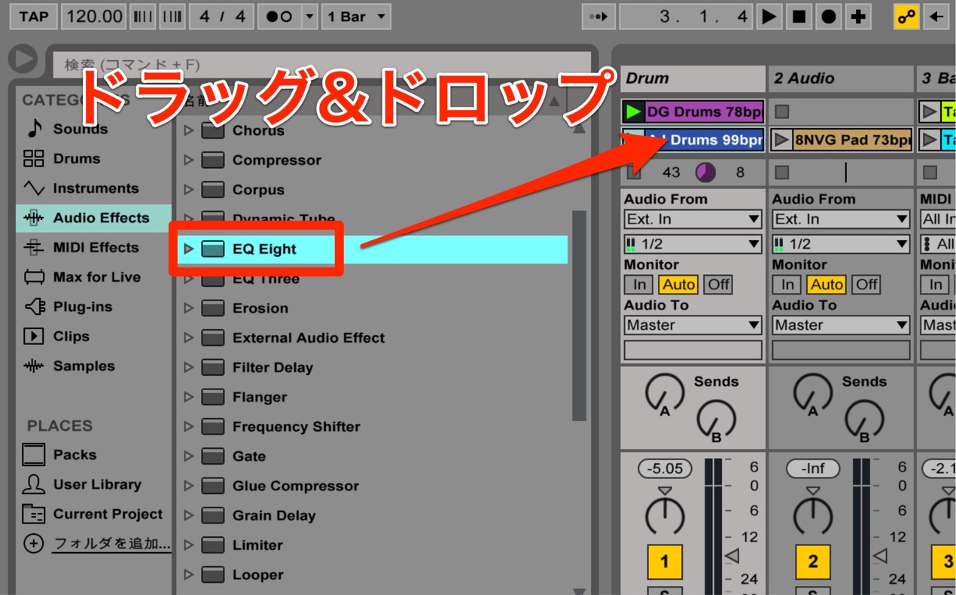Viewport: 956px width, 595px height.
Task: Click the Frequency Shifter device icon
Action: (x=213, y=426)
